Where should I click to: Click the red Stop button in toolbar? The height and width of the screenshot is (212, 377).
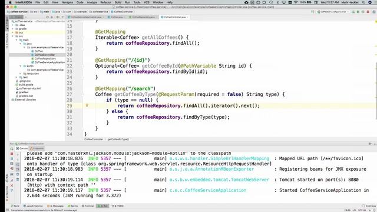[x=368, y=12]
